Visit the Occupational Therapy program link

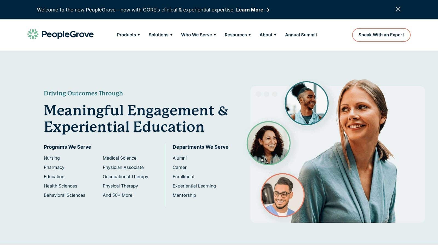click(x=125, y=177)
